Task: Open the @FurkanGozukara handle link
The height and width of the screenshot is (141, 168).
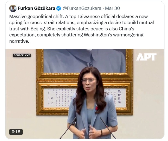Action: (x=82, y=8)
